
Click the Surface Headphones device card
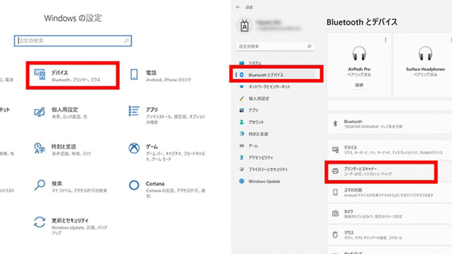tap(423, 65)
